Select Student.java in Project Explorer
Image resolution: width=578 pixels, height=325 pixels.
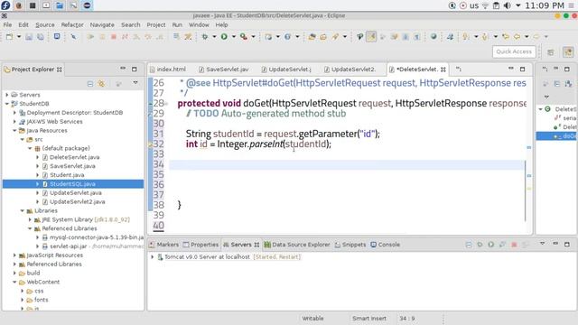click(x=67, y=175)
